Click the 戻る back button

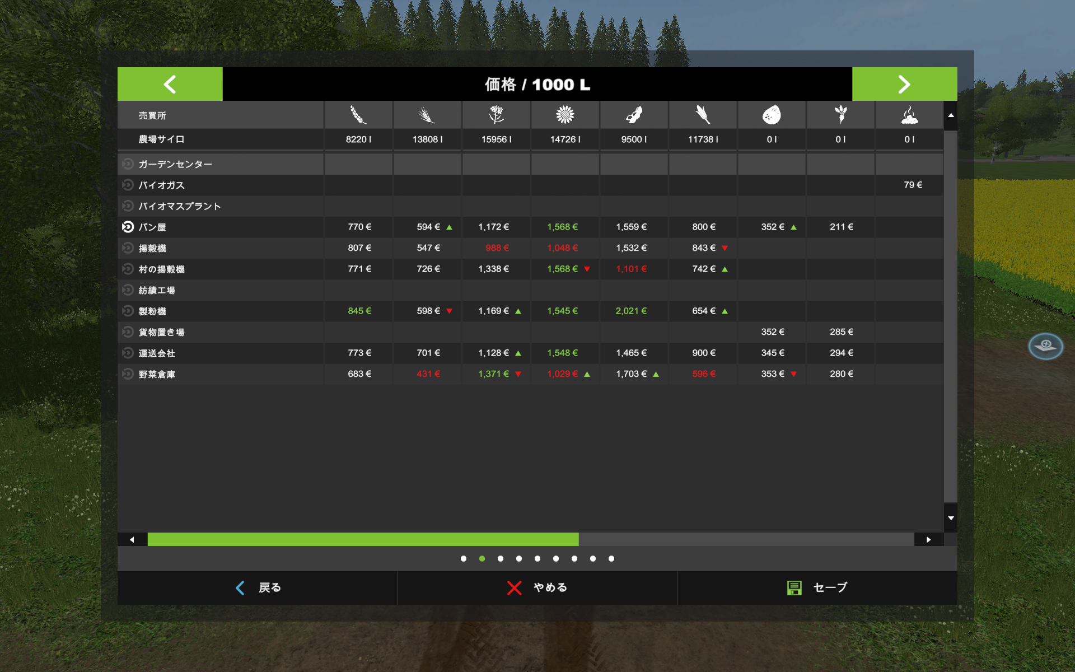tap(258, 587)
